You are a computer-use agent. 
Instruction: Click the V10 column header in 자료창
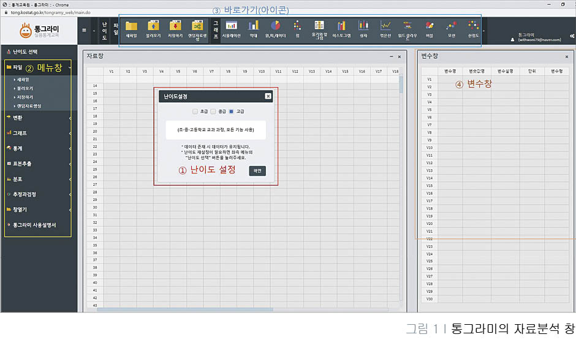(x=262, y=71)
